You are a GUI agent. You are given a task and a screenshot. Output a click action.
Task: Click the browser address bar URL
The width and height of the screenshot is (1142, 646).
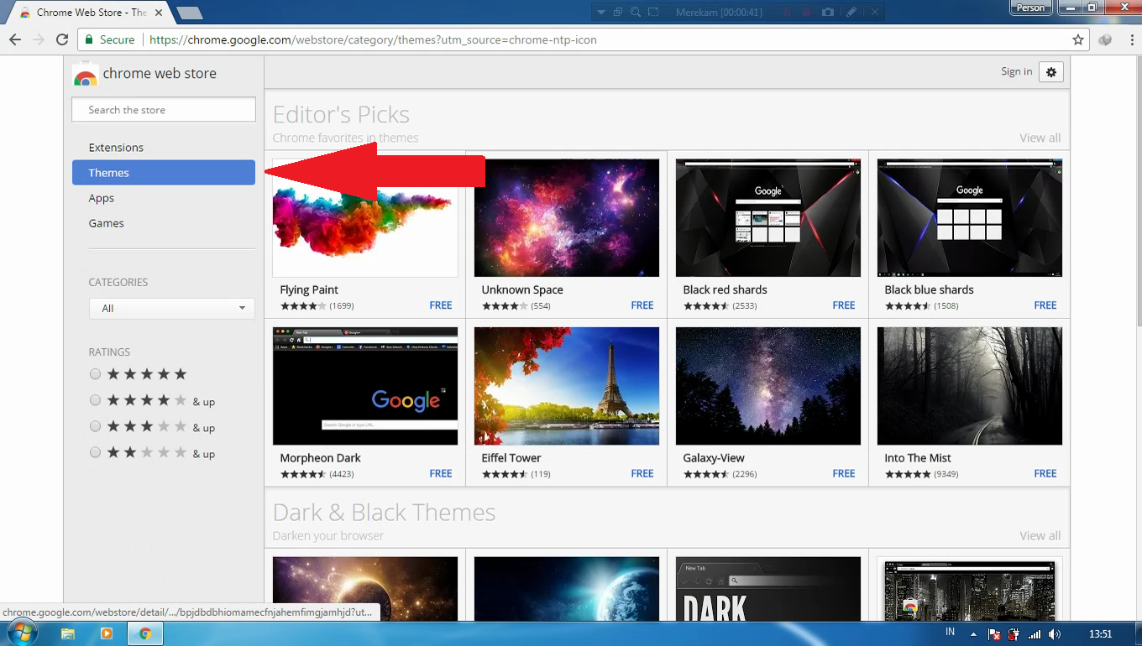tap(373, 39)
